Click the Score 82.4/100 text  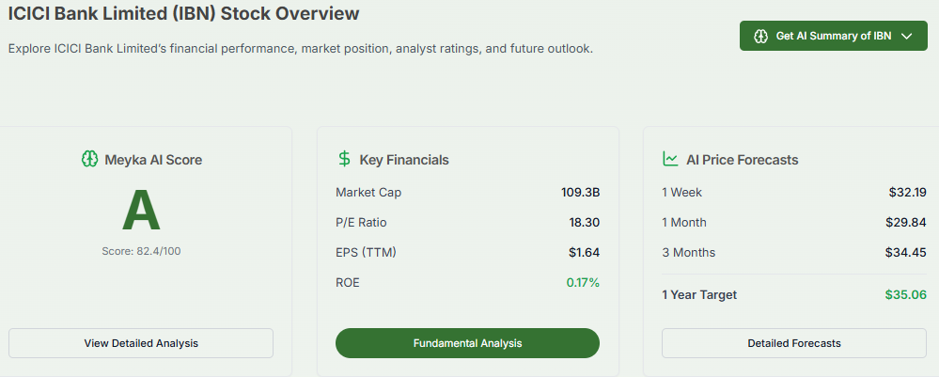tap(141, 251)
